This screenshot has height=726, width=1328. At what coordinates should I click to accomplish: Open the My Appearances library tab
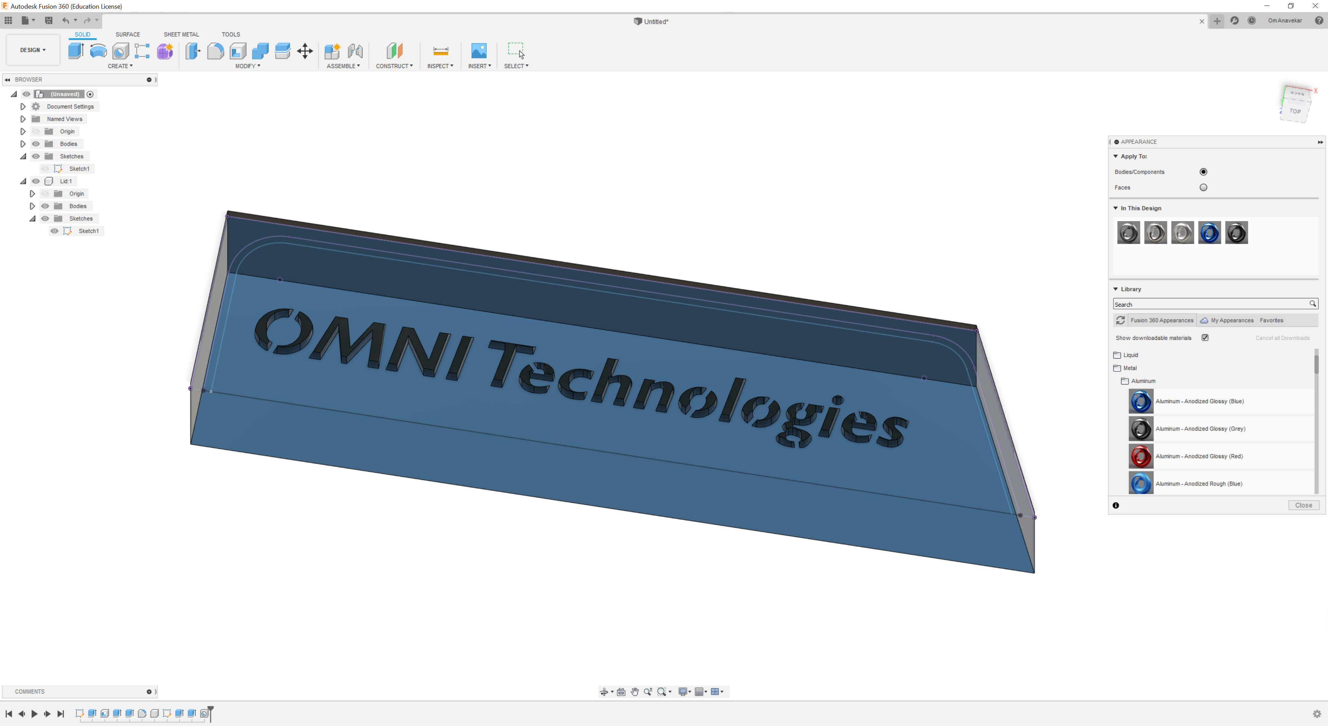(1231, 320)
